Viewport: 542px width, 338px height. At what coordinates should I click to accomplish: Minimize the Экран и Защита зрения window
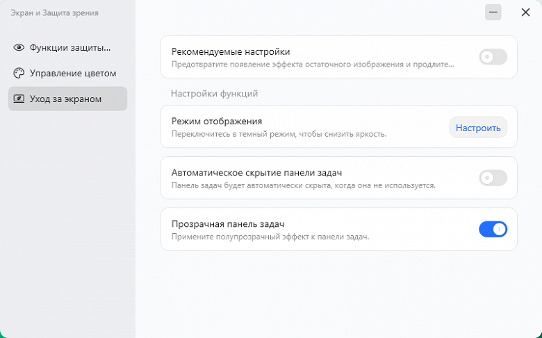(493, 12)
